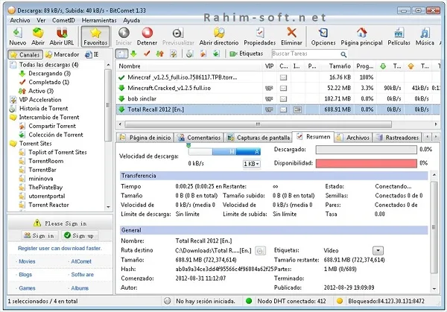Screen dimensions: 447x312
Task: Open Historia de Torrent
Action: coord(43,108)
